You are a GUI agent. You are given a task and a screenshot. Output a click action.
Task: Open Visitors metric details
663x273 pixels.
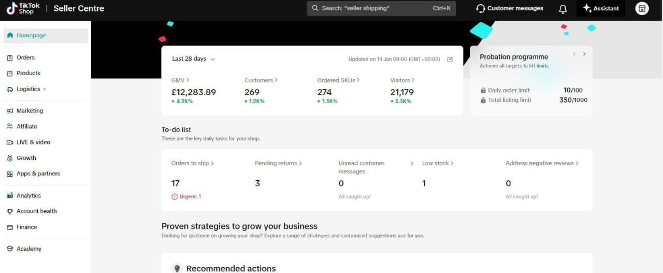[402, 80]
